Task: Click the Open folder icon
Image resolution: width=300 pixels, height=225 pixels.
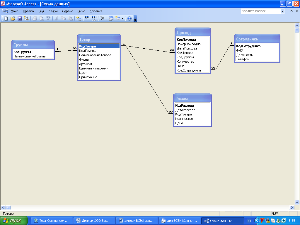Action: pos(13,18)
